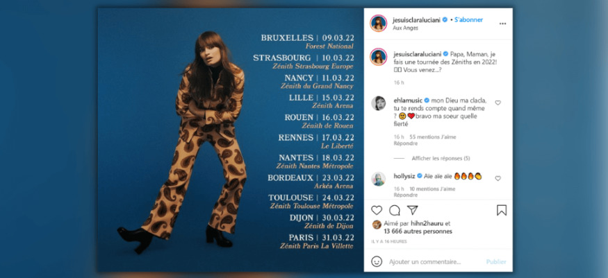Screen dimensions: 608x278
Task: Open the three-dot options menu
Action: [502, 24]
